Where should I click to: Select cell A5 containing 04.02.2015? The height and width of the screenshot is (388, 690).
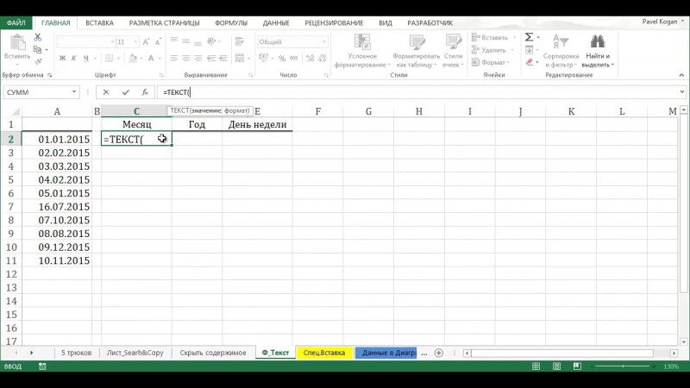coord(57,180)
